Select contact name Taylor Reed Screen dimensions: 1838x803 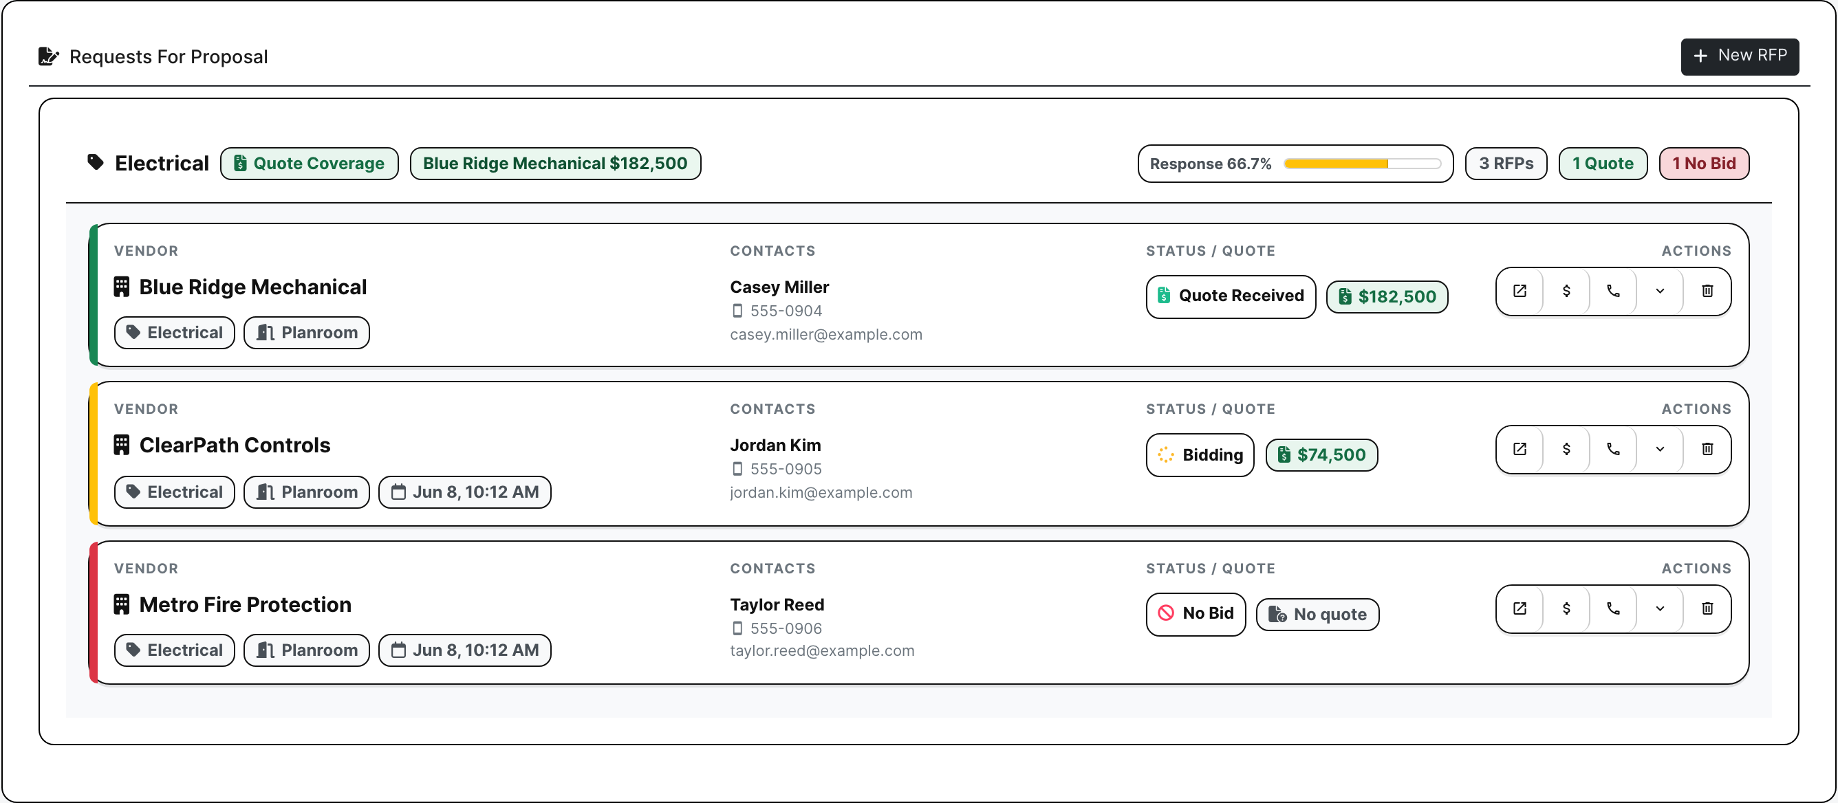pyautogui.click(x=777, y=606)
